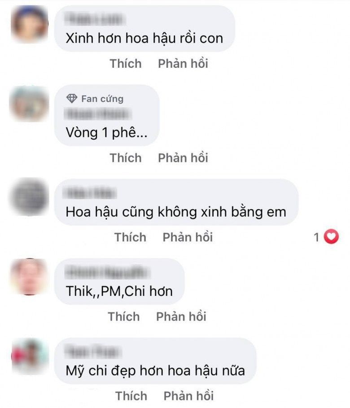Reply to 'Mỹ chi đẹp hơn hoa hậu nữa'
The width and height of the screenshot is (350, 408).
(188, 396)
